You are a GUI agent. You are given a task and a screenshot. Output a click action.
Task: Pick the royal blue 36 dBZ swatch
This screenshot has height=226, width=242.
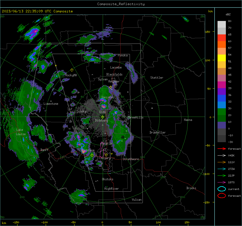point(222,98)
